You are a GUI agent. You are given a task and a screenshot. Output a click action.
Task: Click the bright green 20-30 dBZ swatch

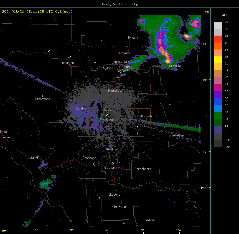[218, 116]
